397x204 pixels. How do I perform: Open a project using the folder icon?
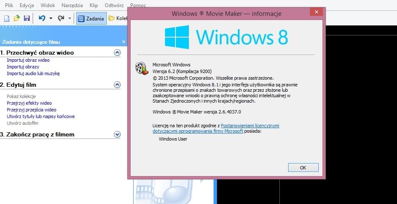[17, 18]
